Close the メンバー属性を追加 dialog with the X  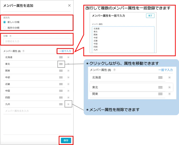69,6
